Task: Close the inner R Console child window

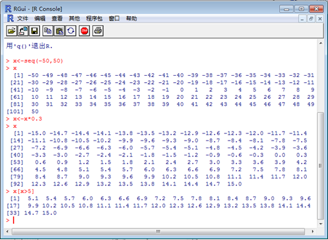Action: tap(320, 19)
